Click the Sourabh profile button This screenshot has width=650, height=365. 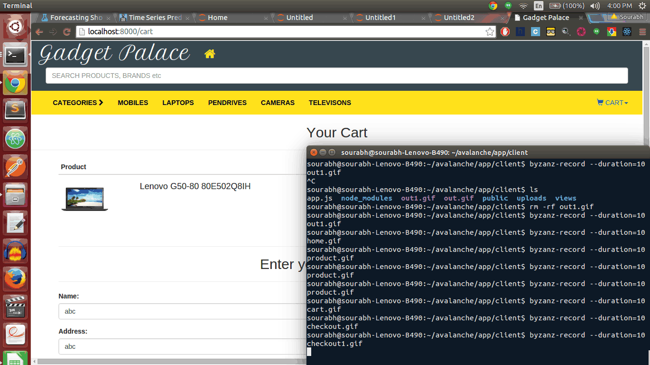(x=627, y=17)
